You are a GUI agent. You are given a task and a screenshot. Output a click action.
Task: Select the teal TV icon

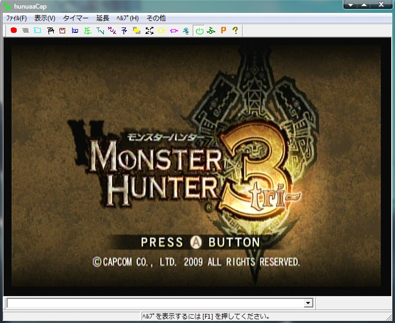pos(100,31)
